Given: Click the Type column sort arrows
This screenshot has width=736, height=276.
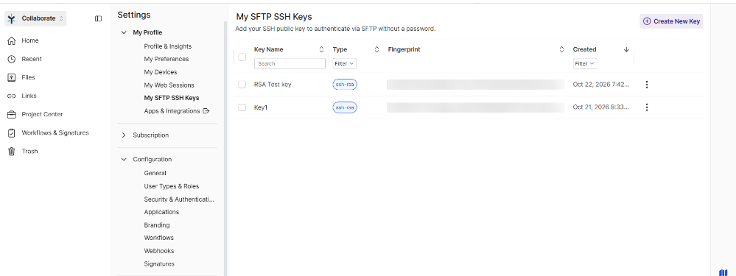Looking at the screenshot, I should [x=376, y=49].
